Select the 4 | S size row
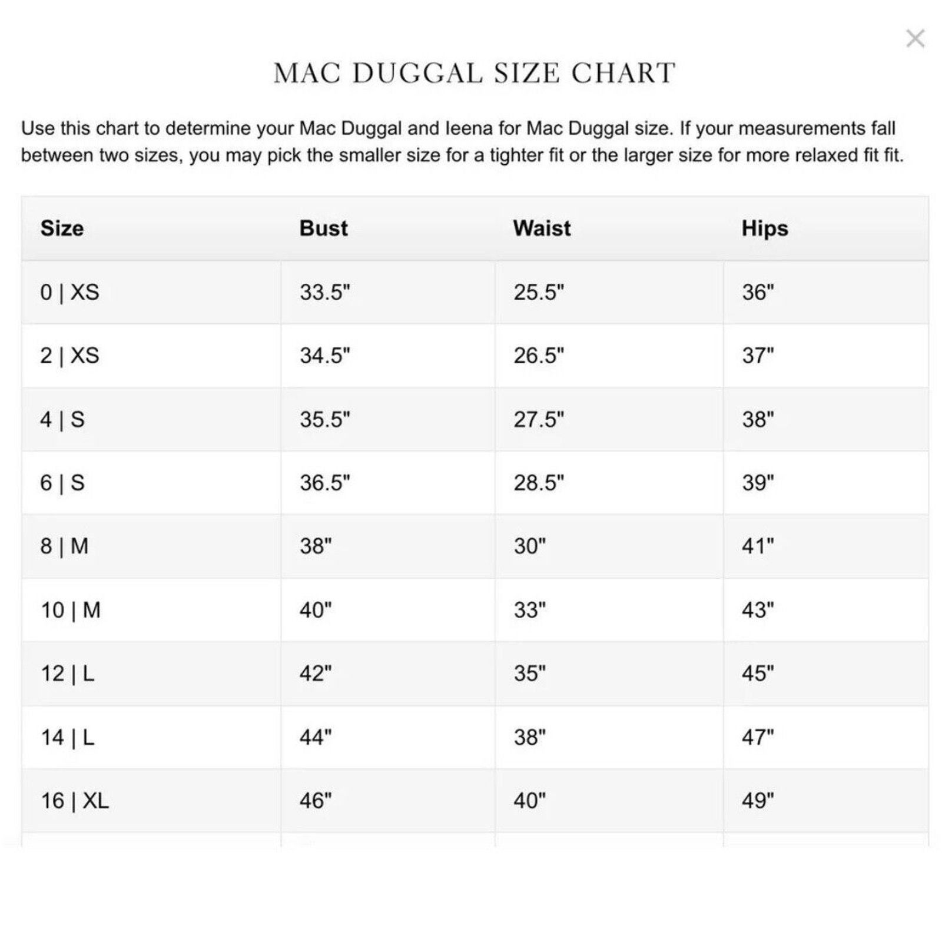The image size is (942, 942). (475, 419)
